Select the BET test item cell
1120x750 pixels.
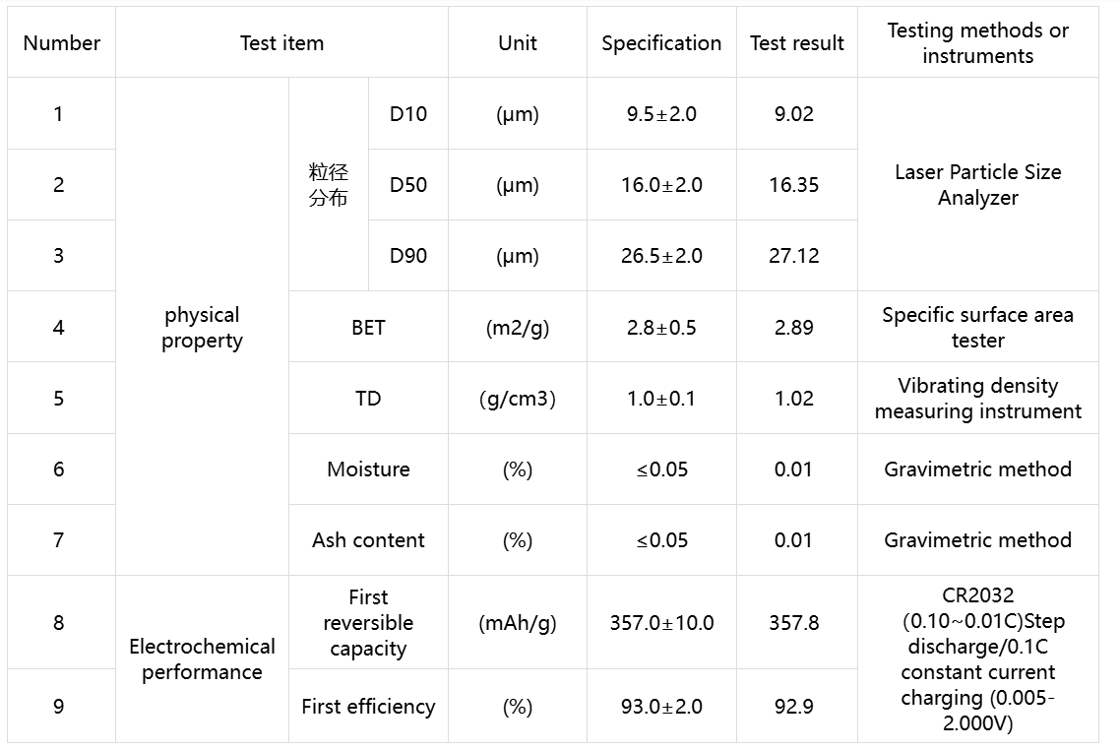(x=368, y=328)
